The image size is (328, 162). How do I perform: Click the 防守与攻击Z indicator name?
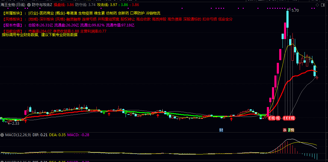point(42,5)
